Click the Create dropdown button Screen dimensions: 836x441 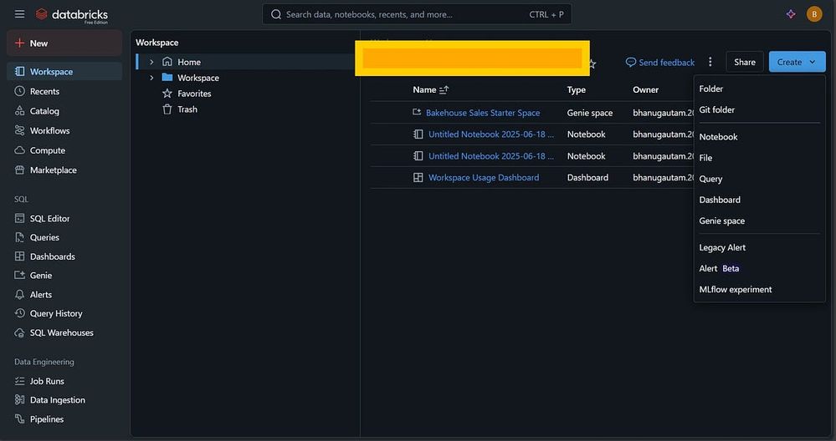(797, 62)
